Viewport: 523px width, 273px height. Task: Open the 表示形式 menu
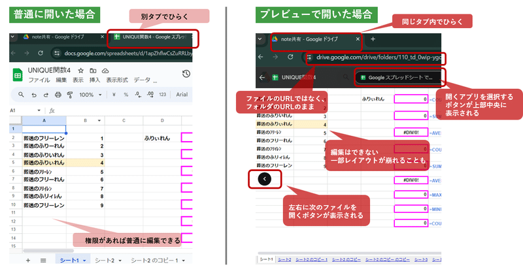point(117,80)
